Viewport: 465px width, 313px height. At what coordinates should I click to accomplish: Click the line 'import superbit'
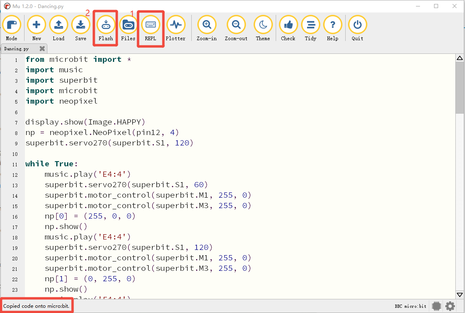coord(61,80)
